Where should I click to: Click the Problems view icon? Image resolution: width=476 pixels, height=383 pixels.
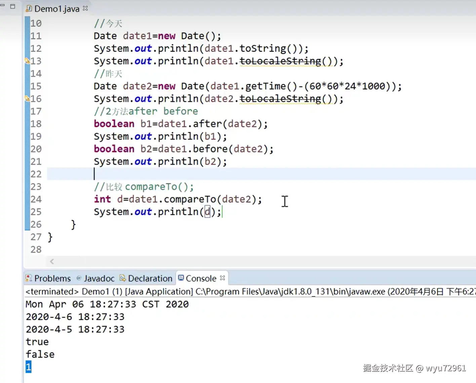[x=29, y=278]
